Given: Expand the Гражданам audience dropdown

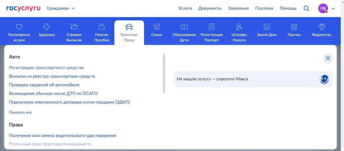Looking at the screenshot, I should click(61, 8).
